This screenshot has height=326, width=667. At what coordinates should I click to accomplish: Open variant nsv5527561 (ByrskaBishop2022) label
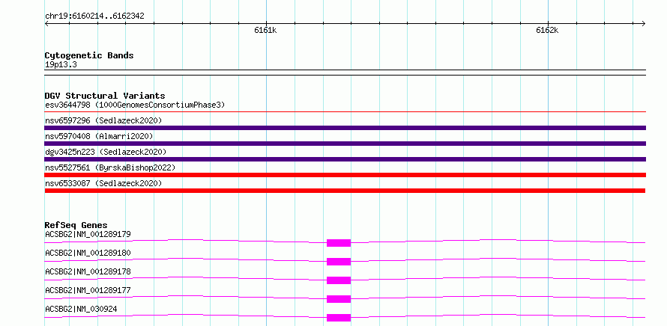click(x=110, y=167)
